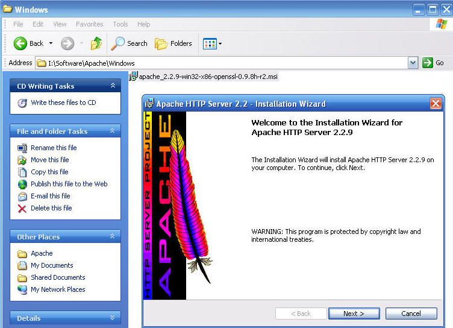Click the Apache folder icon in Other Places
The height and width of the screenshot is (328, 453).
22,254
